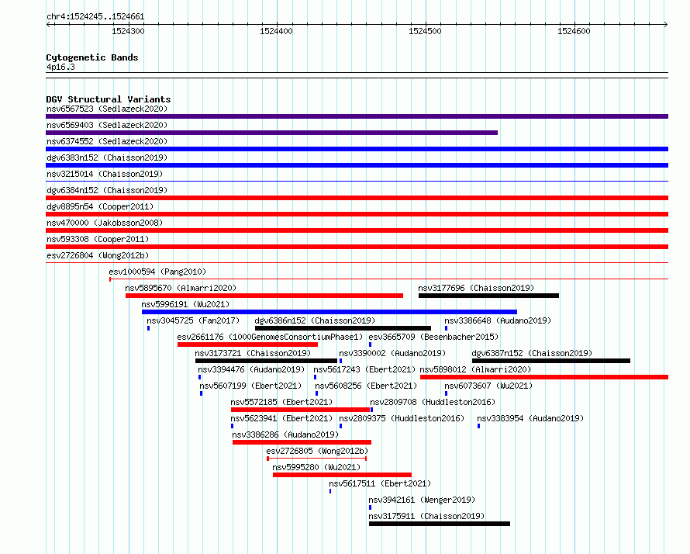Click the DGV Structural Variants track title
Viewport: 690px width, 554px height.
click(x=109, y=99)
